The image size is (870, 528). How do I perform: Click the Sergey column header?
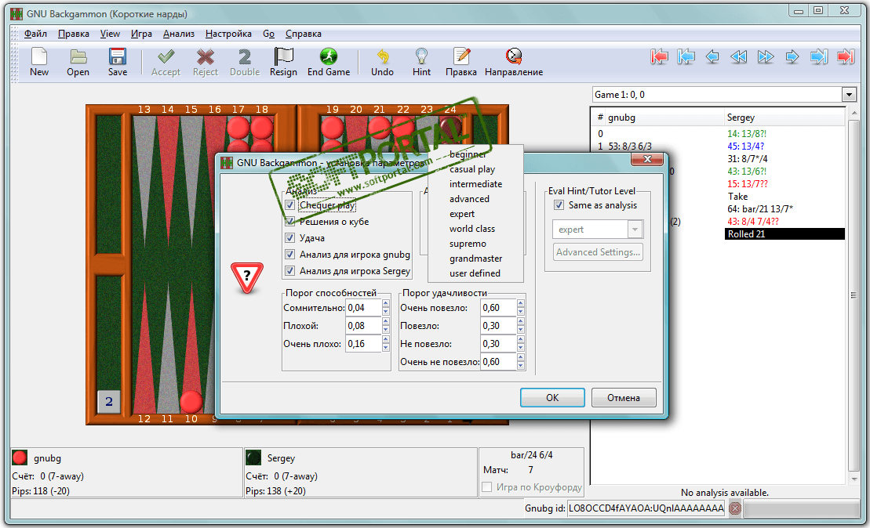784,118
